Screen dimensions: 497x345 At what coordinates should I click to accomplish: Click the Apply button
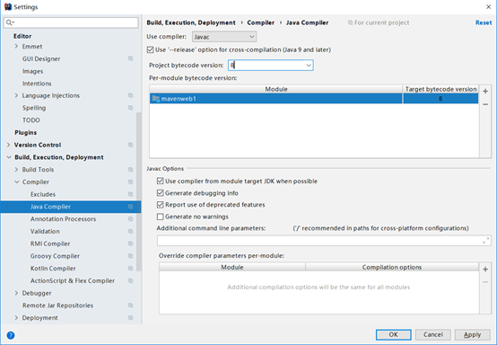click(472, 334)
